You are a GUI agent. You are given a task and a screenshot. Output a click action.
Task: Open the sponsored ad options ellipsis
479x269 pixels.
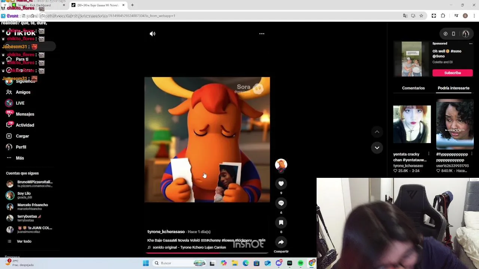471,44
